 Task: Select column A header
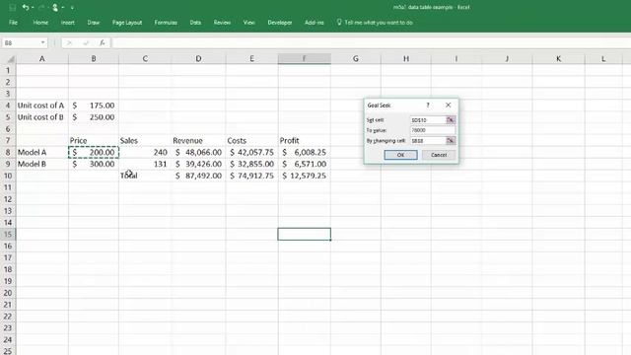tap(41, 59)
